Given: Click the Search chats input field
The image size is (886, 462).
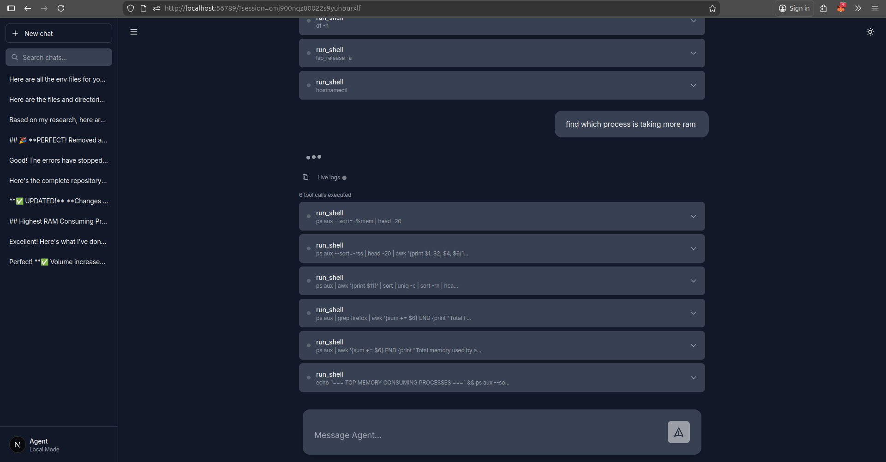Looking at the screenshot, I should pos(59,57).
